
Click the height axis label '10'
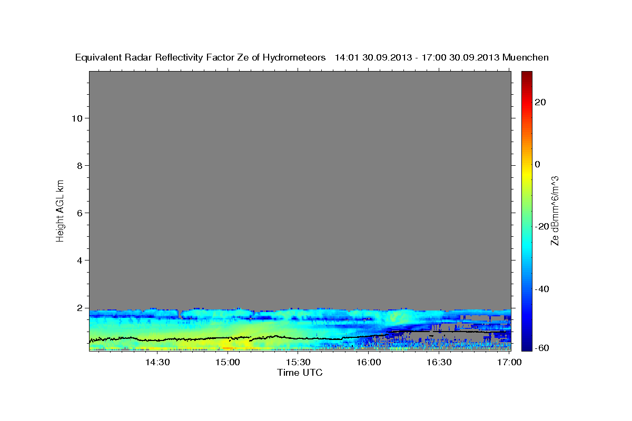pos(76,118)
